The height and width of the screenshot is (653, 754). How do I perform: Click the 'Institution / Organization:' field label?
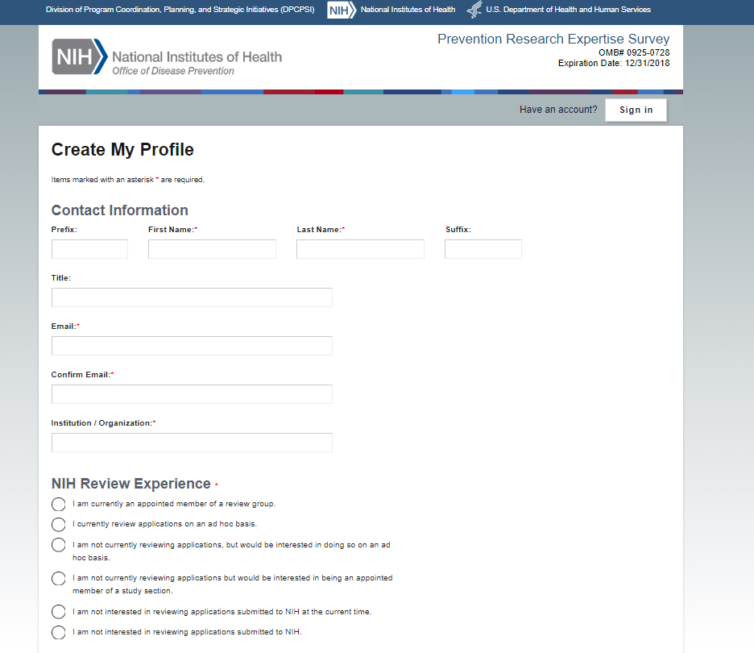coord(103,423)
